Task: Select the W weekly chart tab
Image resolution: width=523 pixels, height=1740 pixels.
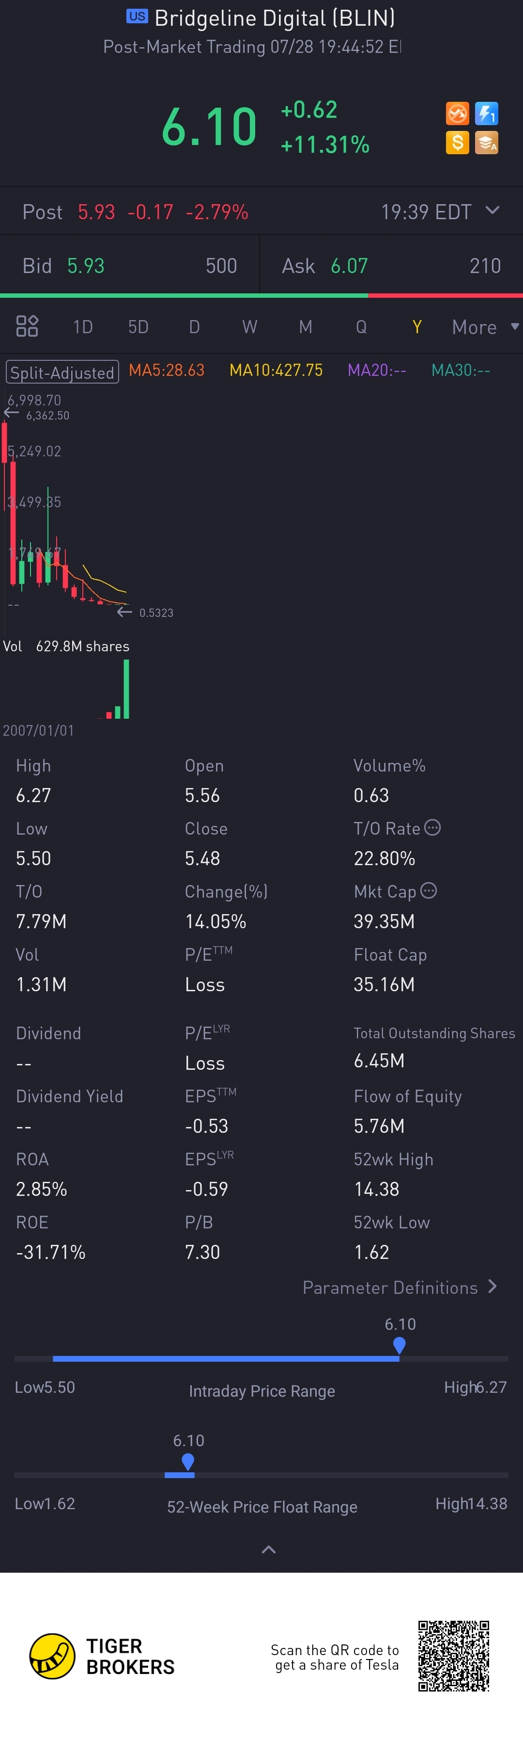Action: point(250,327)
